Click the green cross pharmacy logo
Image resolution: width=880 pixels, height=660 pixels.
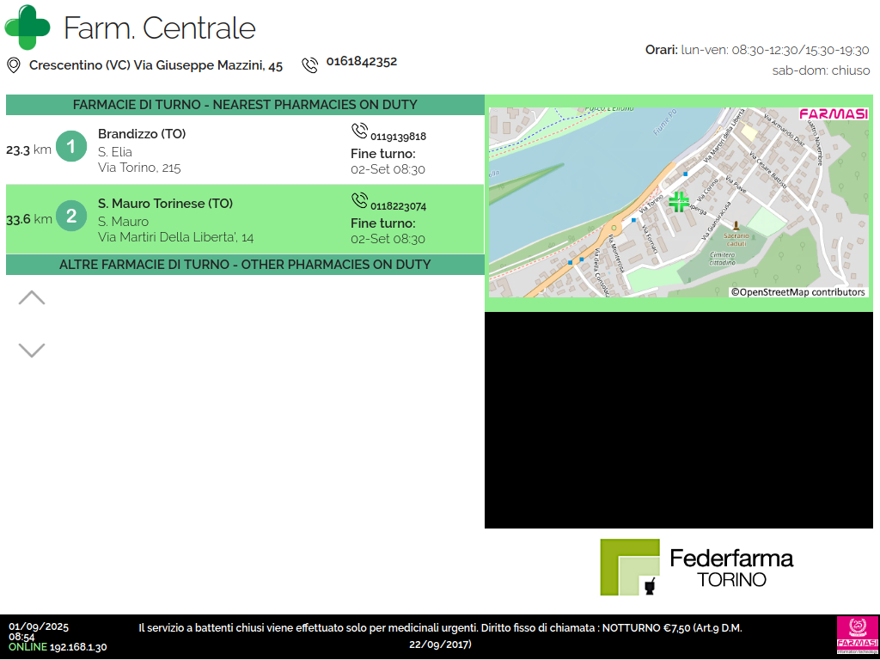(27, 27)
